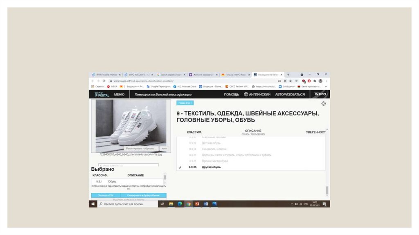Screen dimensions: 419x235
Task: Switch to the Письмо WIPO mail tab
Action: (235, 75)
